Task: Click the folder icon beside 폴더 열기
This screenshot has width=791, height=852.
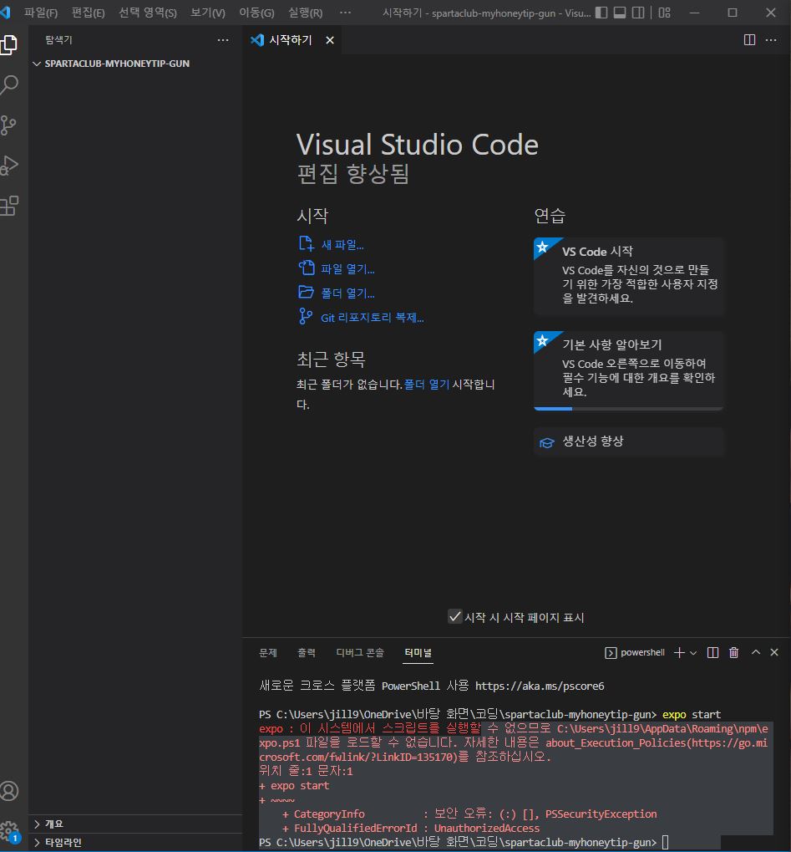Action: click(x=307, y=293)
